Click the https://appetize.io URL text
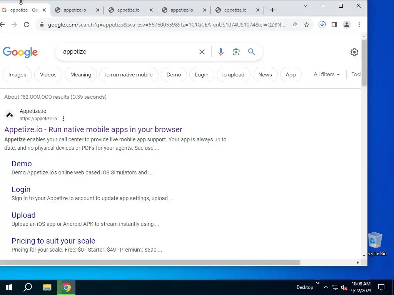This screenshot has width=394, height=295. [x=38, y=119]
